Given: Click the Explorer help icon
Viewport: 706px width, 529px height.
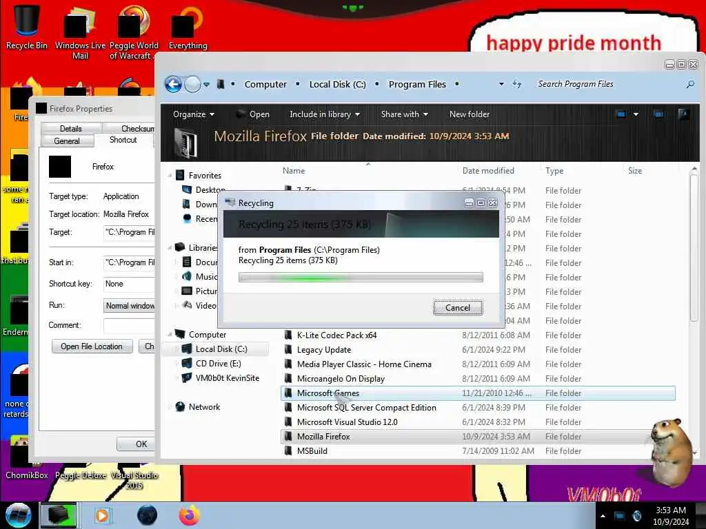Looking at the screenshot, I should click(683, 114).
